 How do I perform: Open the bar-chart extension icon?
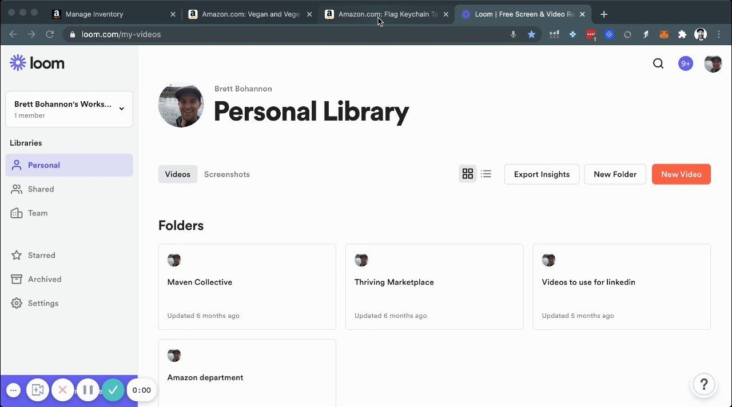pyautogui.click(x=554, y=34)
